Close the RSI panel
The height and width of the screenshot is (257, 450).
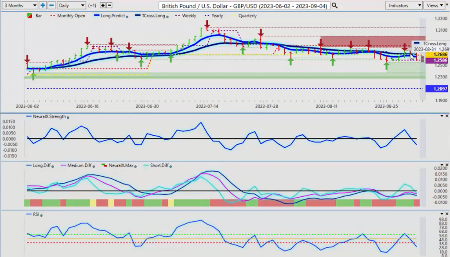coord(446,214)
